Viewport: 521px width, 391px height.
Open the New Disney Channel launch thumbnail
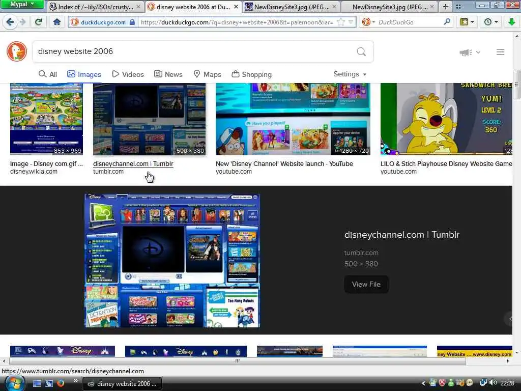293,119
